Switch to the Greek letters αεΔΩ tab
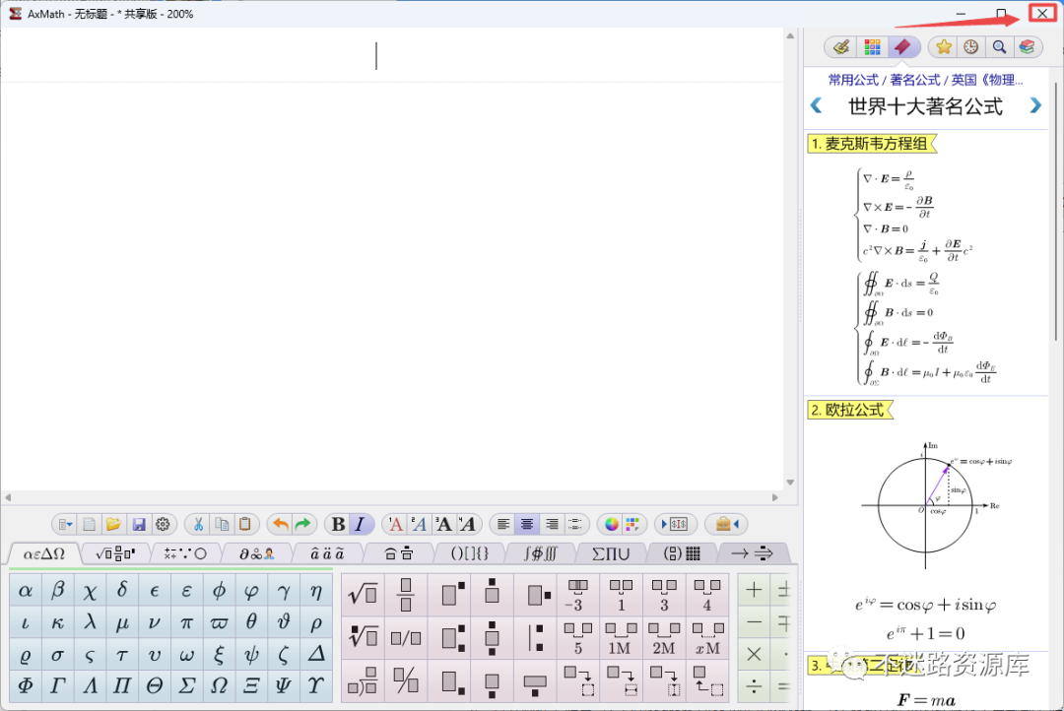 click(x=44, y=553)
